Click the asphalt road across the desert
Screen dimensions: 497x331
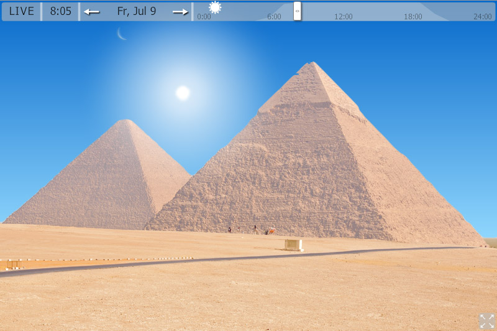(186, 261)
